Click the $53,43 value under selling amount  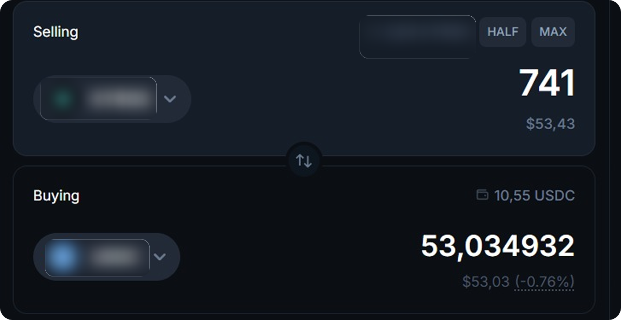click(550, 124)
